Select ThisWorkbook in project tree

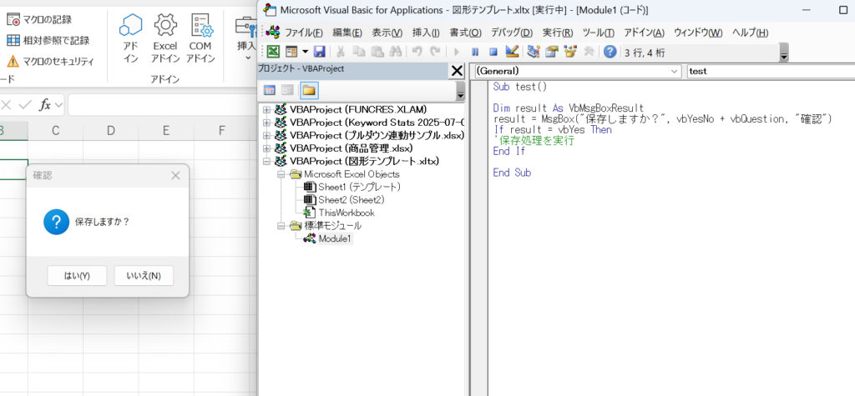click(347, 213)
